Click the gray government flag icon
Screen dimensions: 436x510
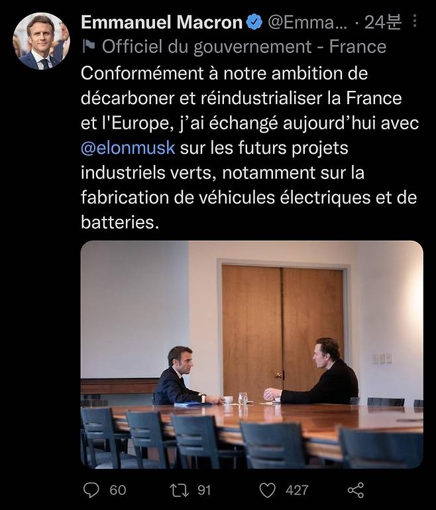point(87,47)
